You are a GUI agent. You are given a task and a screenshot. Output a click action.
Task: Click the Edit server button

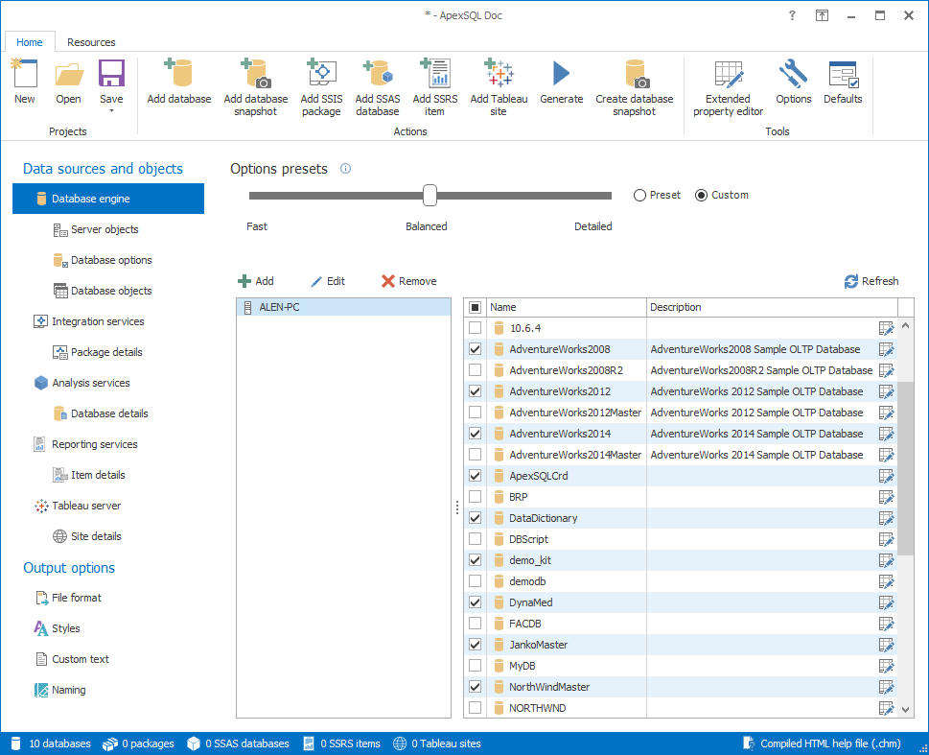pyautogui.click(x=328, y=281)
